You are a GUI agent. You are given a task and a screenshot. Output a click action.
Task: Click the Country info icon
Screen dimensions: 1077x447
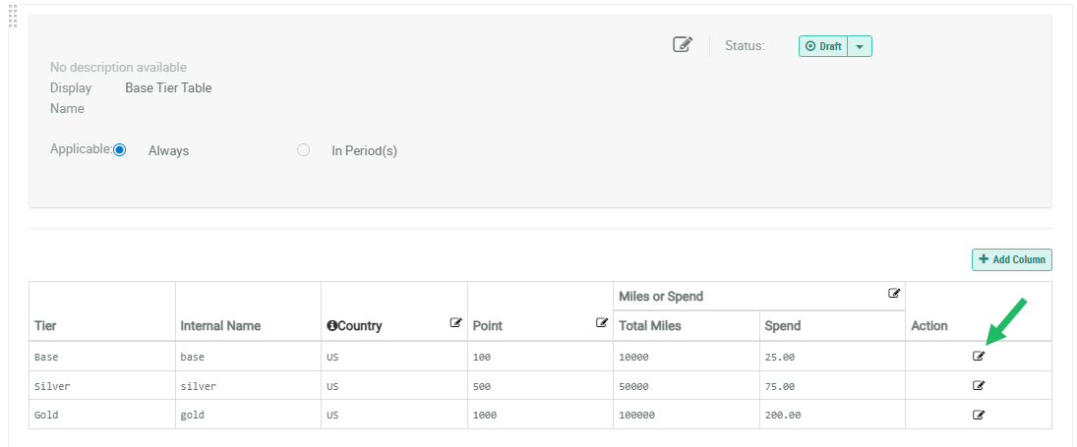click(x=331, y=325)
